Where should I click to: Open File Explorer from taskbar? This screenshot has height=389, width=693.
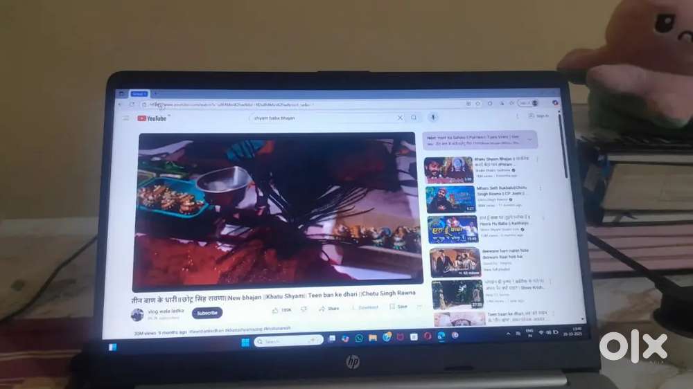click(x=373, y=338)
